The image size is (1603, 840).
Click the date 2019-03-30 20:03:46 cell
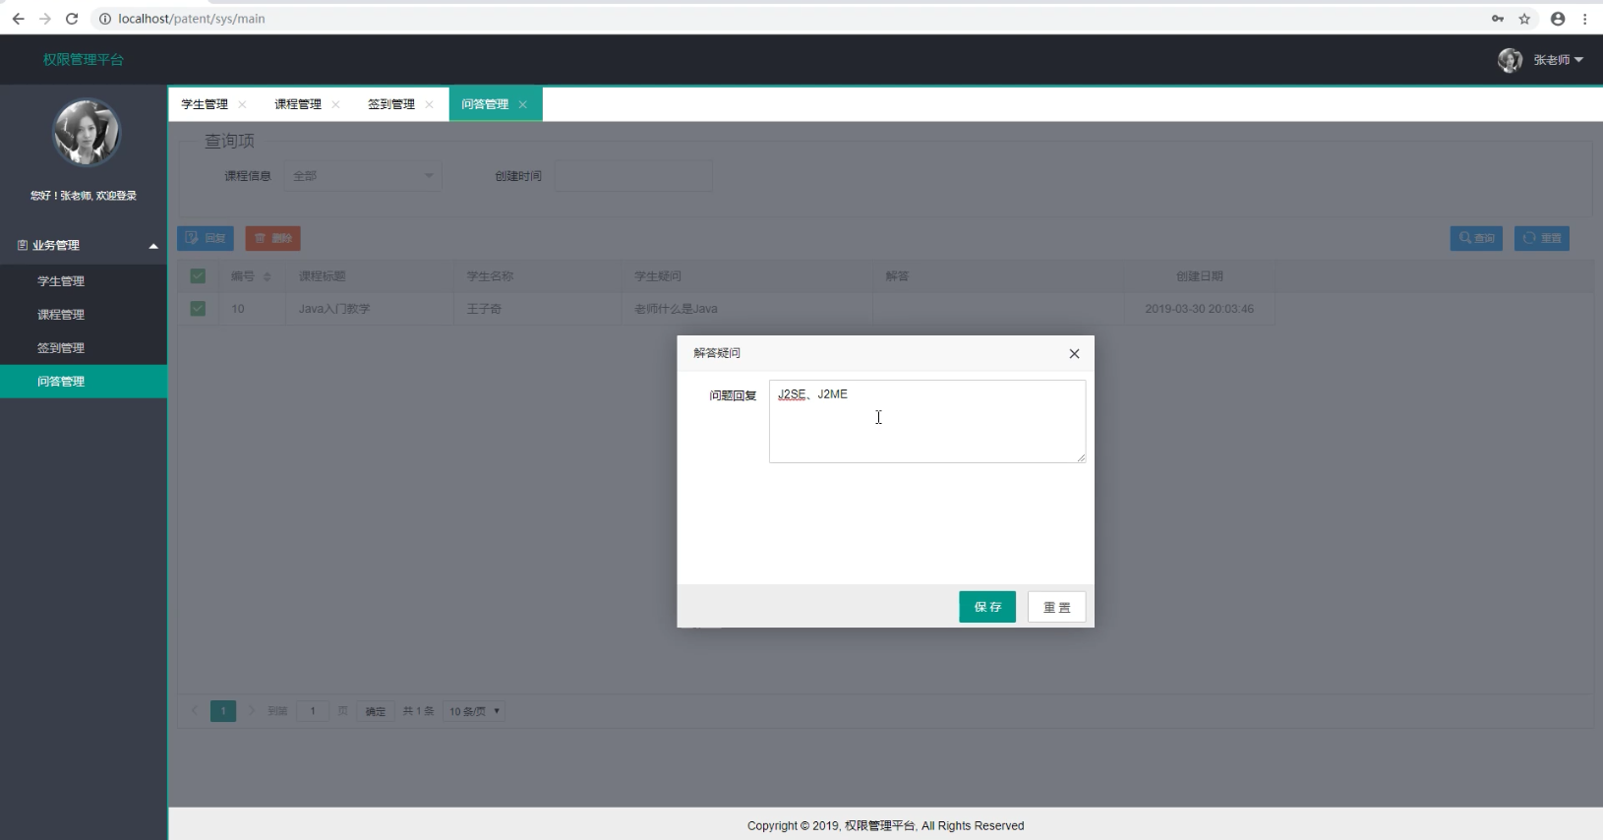click(x=1199, y=309)
